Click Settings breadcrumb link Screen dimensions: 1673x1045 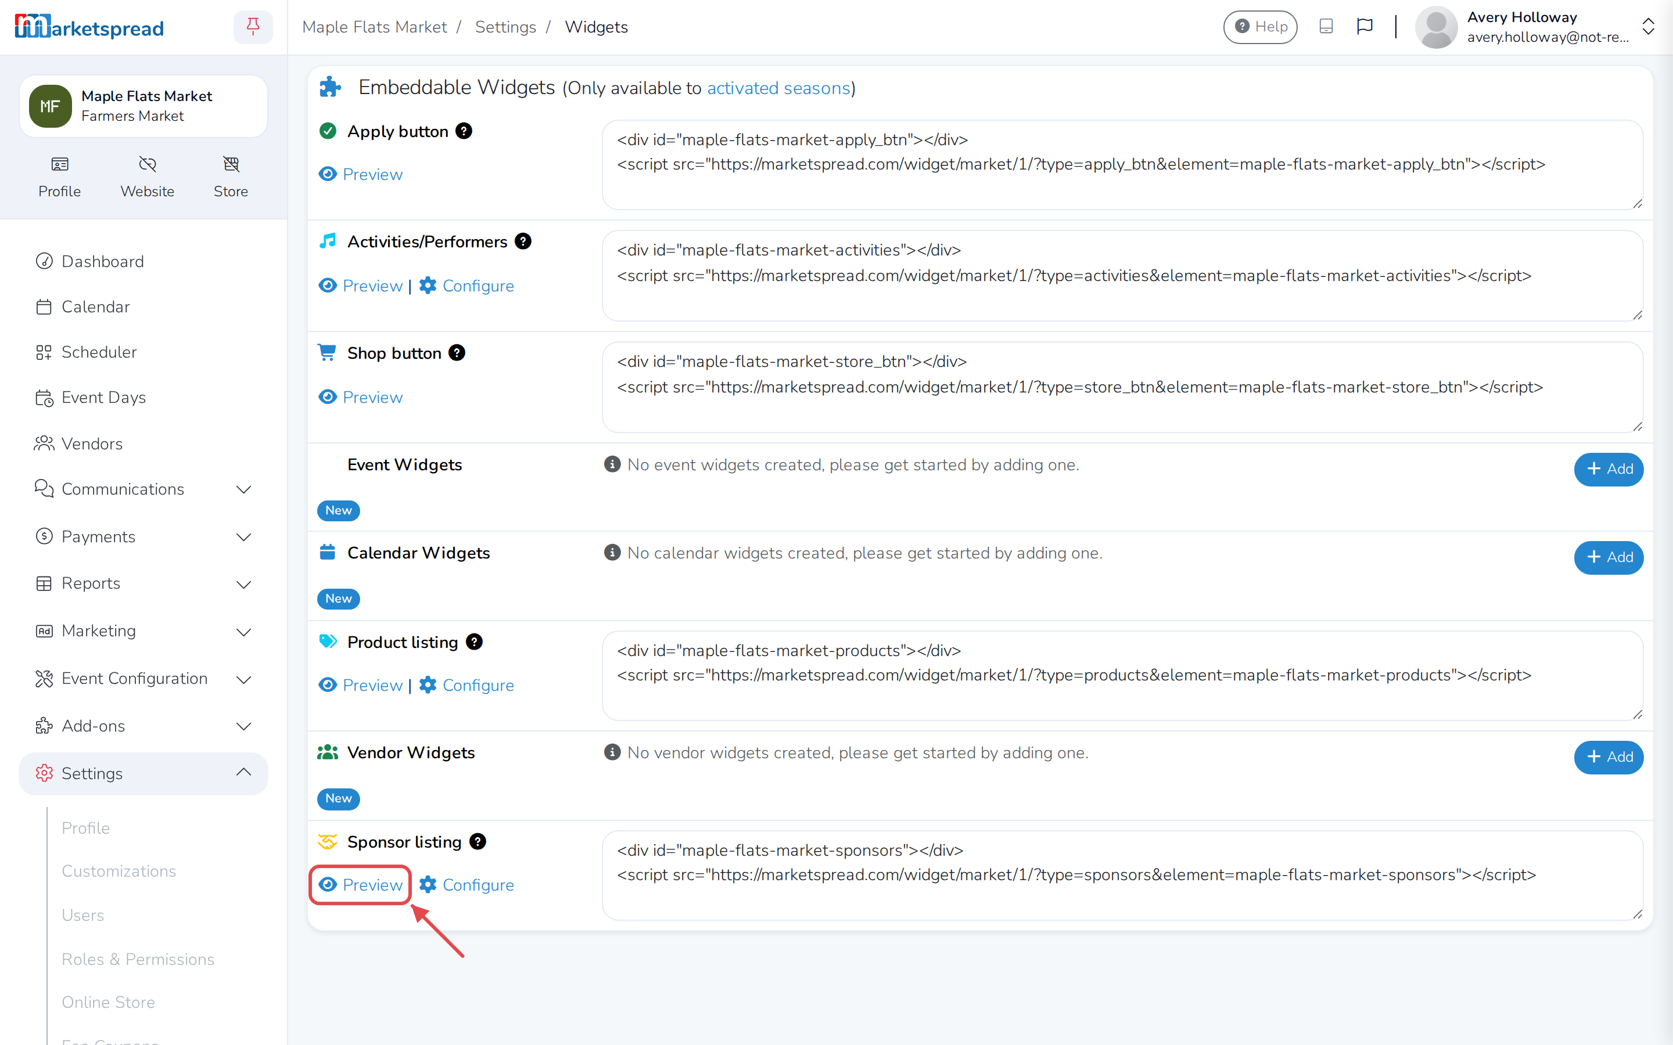point(505,27)
